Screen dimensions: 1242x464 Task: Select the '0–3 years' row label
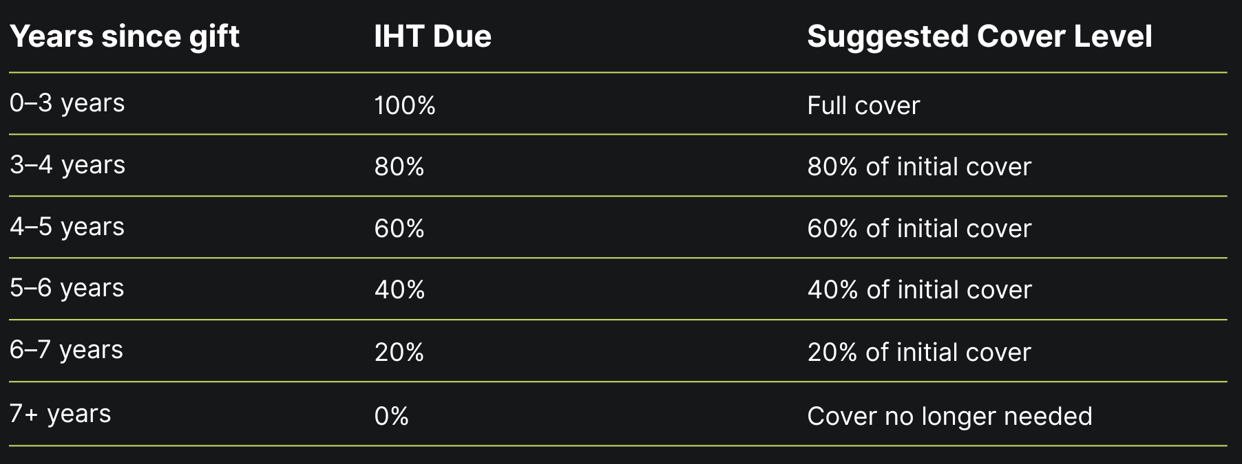click(x=67, y=103)
